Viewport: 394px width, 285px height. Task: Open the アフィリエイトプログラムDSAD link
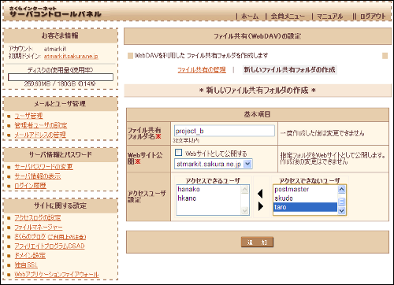point(50,246)
